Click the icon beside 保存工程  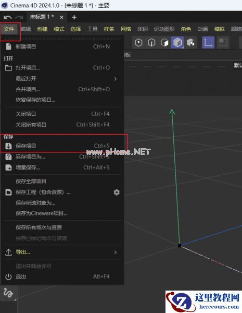(x=8, y=192)
